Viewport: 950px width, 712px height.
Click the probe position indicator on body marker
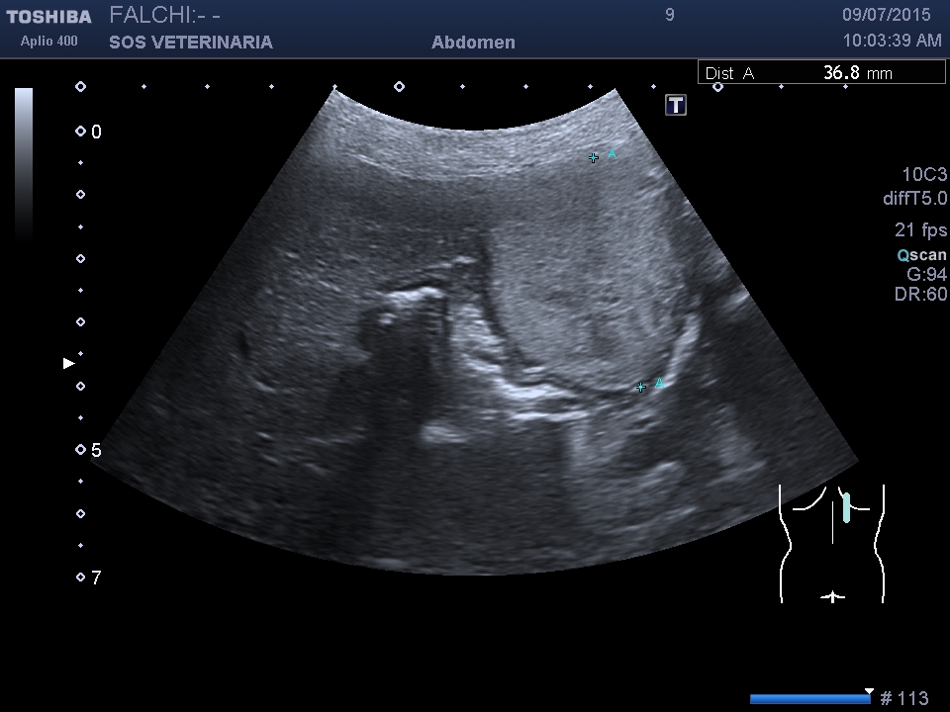[846, 507]
